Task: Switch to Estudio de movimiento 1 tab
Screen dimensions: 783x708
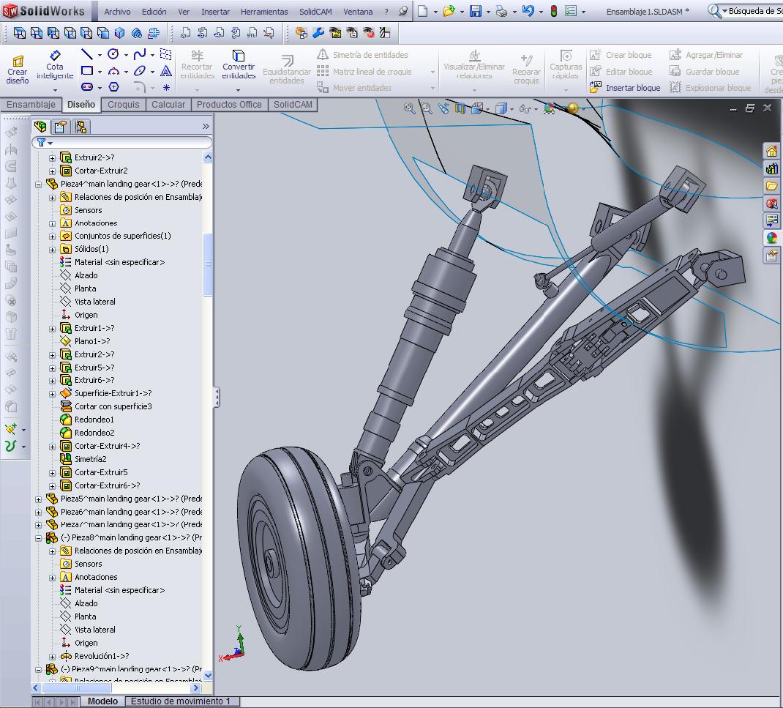Action: pyautogui.click(x=180, y=701)
